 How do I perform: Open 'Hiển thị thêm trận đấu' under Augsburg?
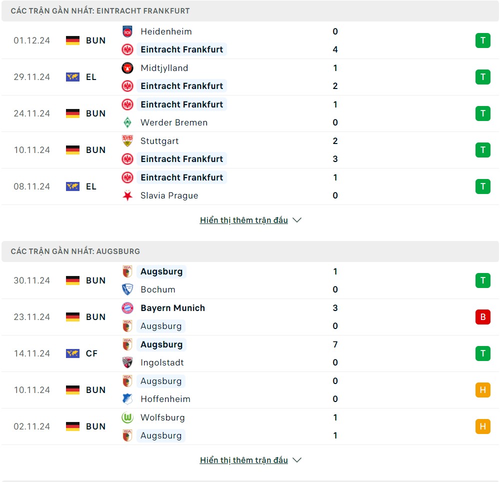click(244, 460)
